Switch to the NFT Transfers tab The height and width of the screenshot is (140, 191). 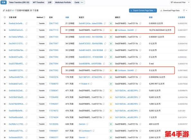pos(39,3)
